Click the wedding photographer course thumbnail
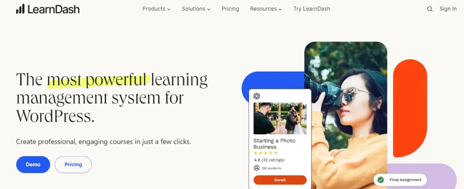The height and width of the screenshot is (189, 464). (x=280, y=118)
